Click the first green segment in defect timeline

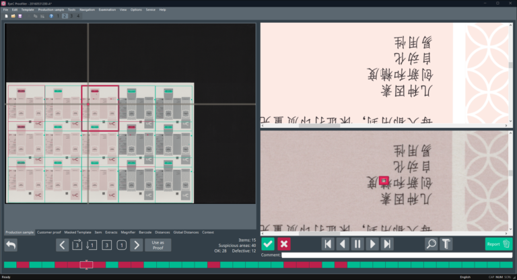10,265
